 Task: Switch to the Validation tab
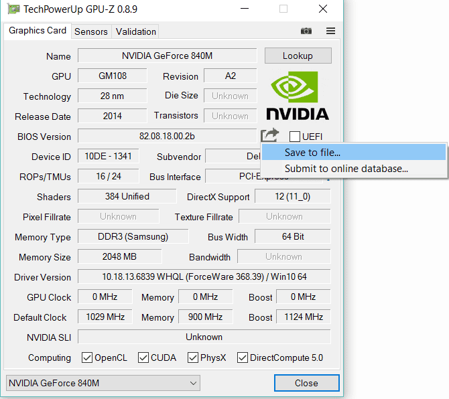pyautogui.click(x=136, y=31)
